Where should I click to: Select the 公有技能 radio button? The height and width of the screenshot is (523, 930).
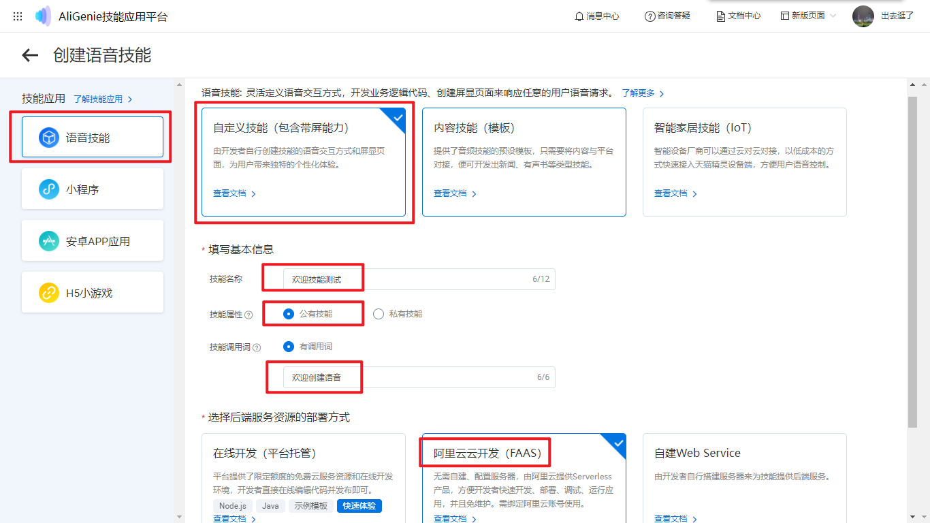click(x=289, y=314)
